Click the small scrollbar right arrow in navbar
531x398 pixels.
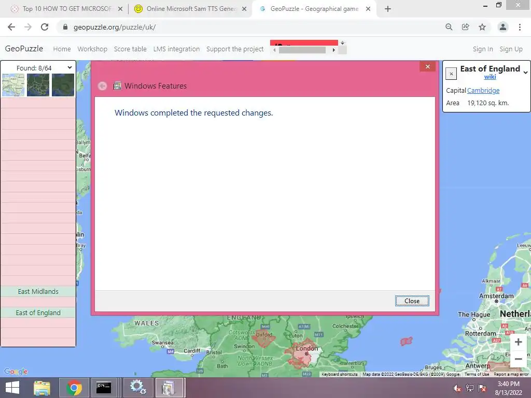[x=333, y=50]
